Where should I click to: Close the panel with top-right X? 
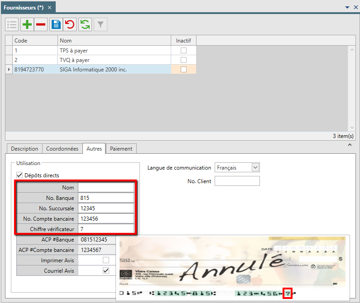(x=355, y=7)
